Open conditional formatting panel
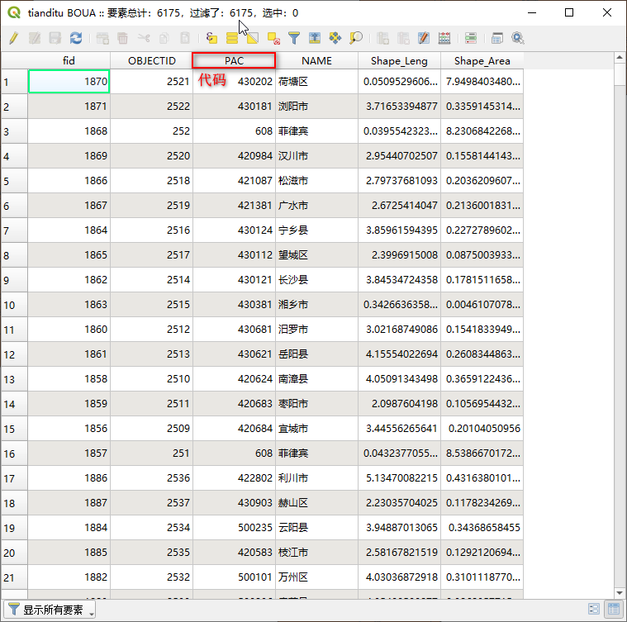Viewport: 627px width, 622px height. pyautogui.click(x=471, y=38)
